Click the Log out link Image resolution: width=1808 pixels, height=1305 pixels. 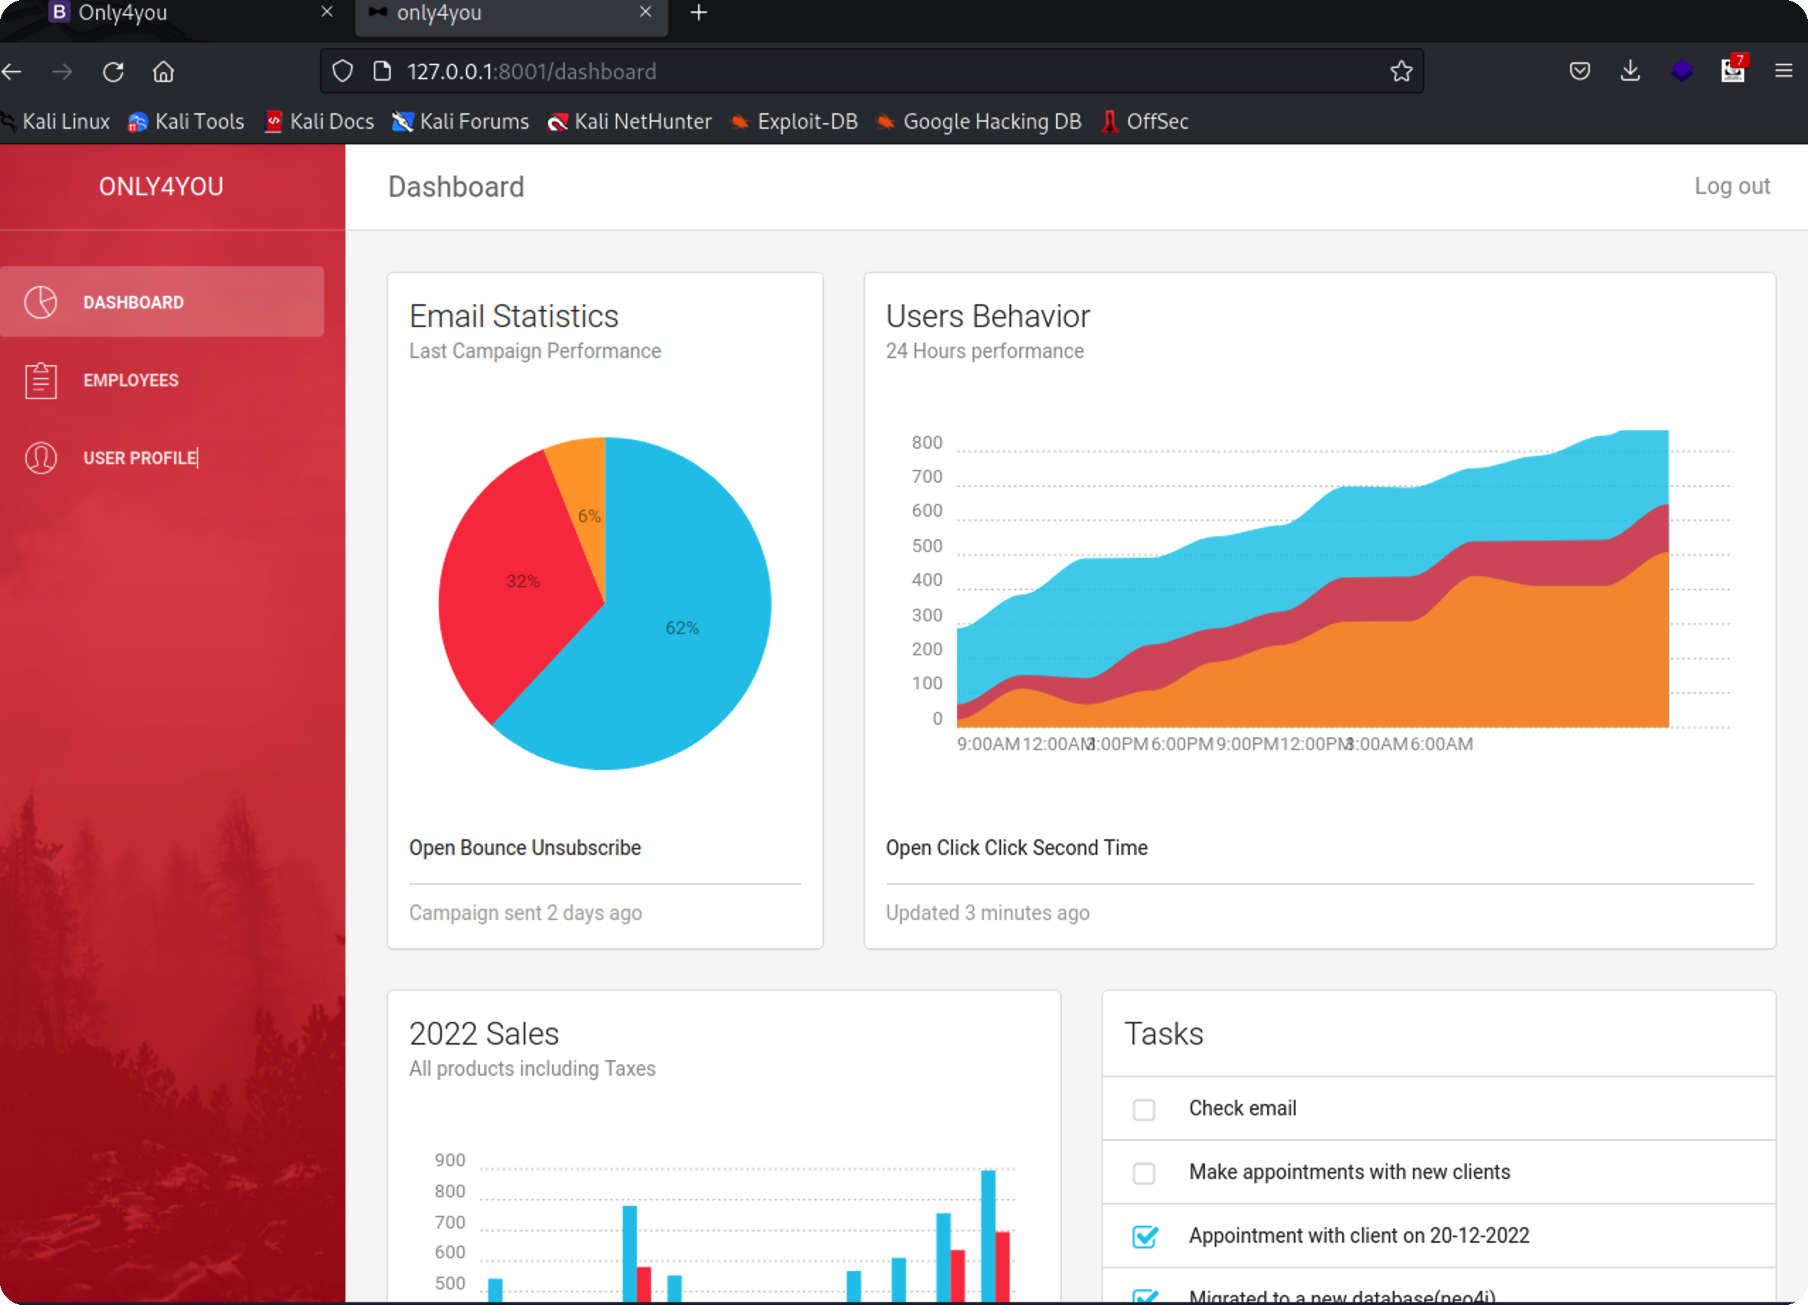(1732, 186)
